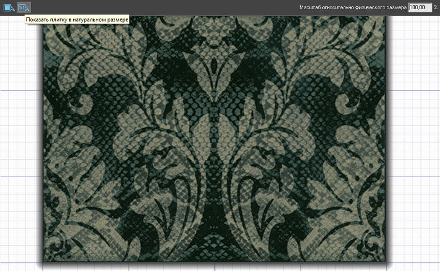
Task: Click the bottom-left corner of the tile image
Action: [44, 261]
